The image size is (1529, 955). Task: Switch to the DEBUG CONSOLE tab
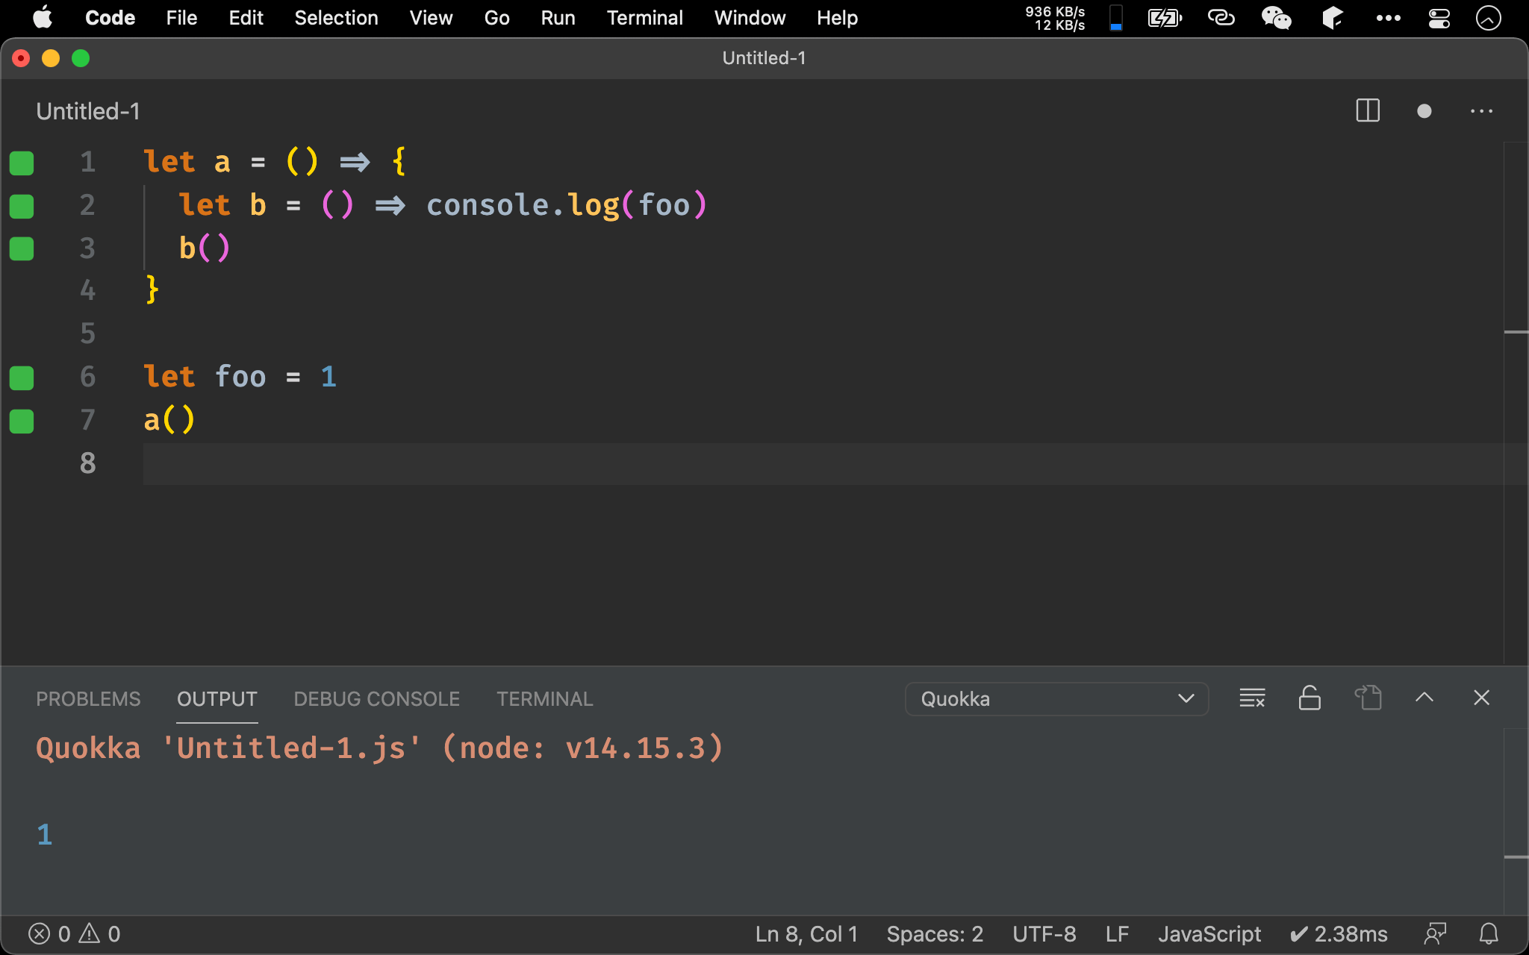(376, 698)
